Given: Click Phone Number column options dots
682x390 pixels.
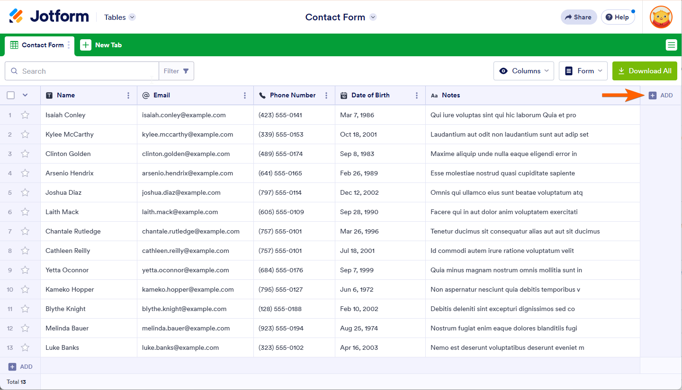Looking at the screenshot, I should pyautogui.click(x=326, y=95).
